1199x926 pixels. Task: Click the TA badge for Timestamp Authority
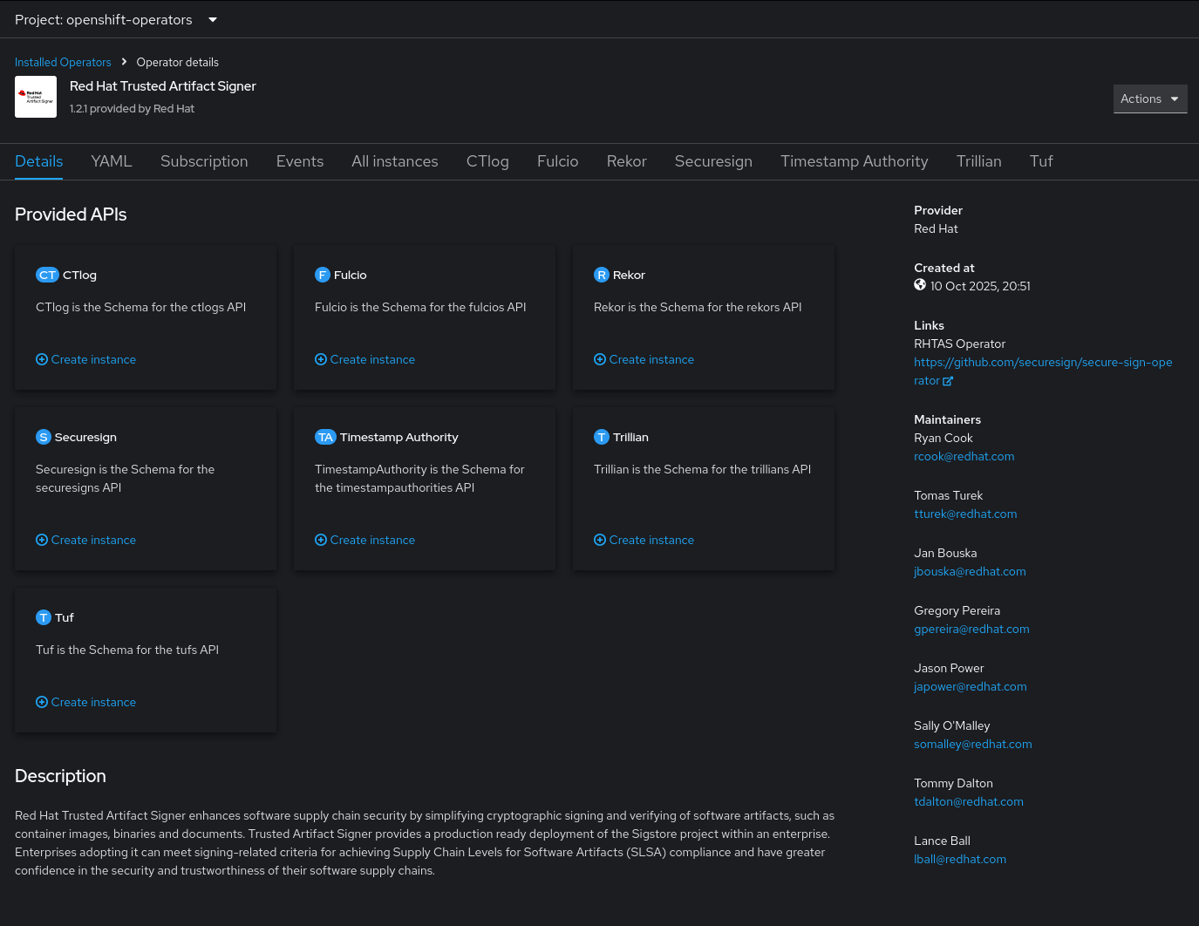[x=325, y=437]
